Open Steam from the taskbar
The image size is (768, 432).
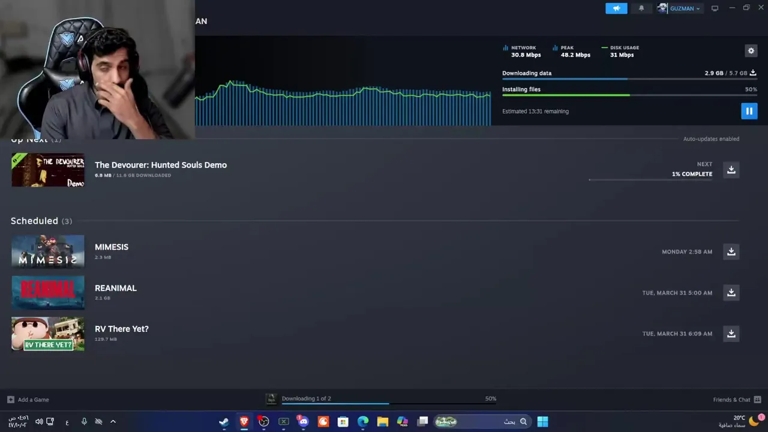click(224, 421)
